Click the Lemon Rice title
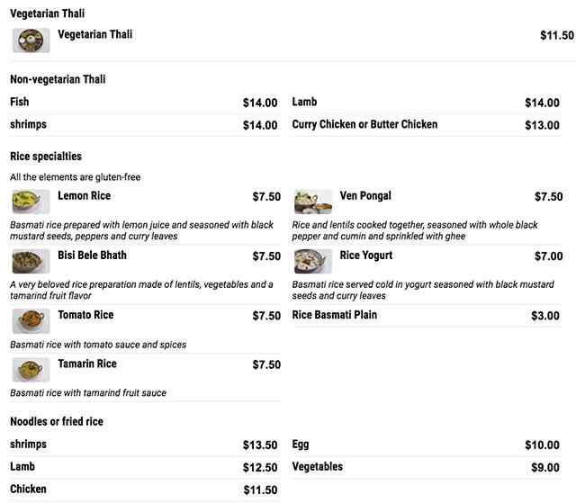Screen dimensions: 585x503 tap(84, 195)
